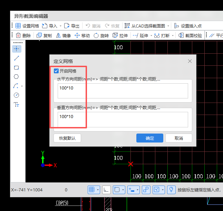Expand the crossed-box status bar dropdown
Image resolution: width=223 pixels, height=211 pixels.
[163, 190]
